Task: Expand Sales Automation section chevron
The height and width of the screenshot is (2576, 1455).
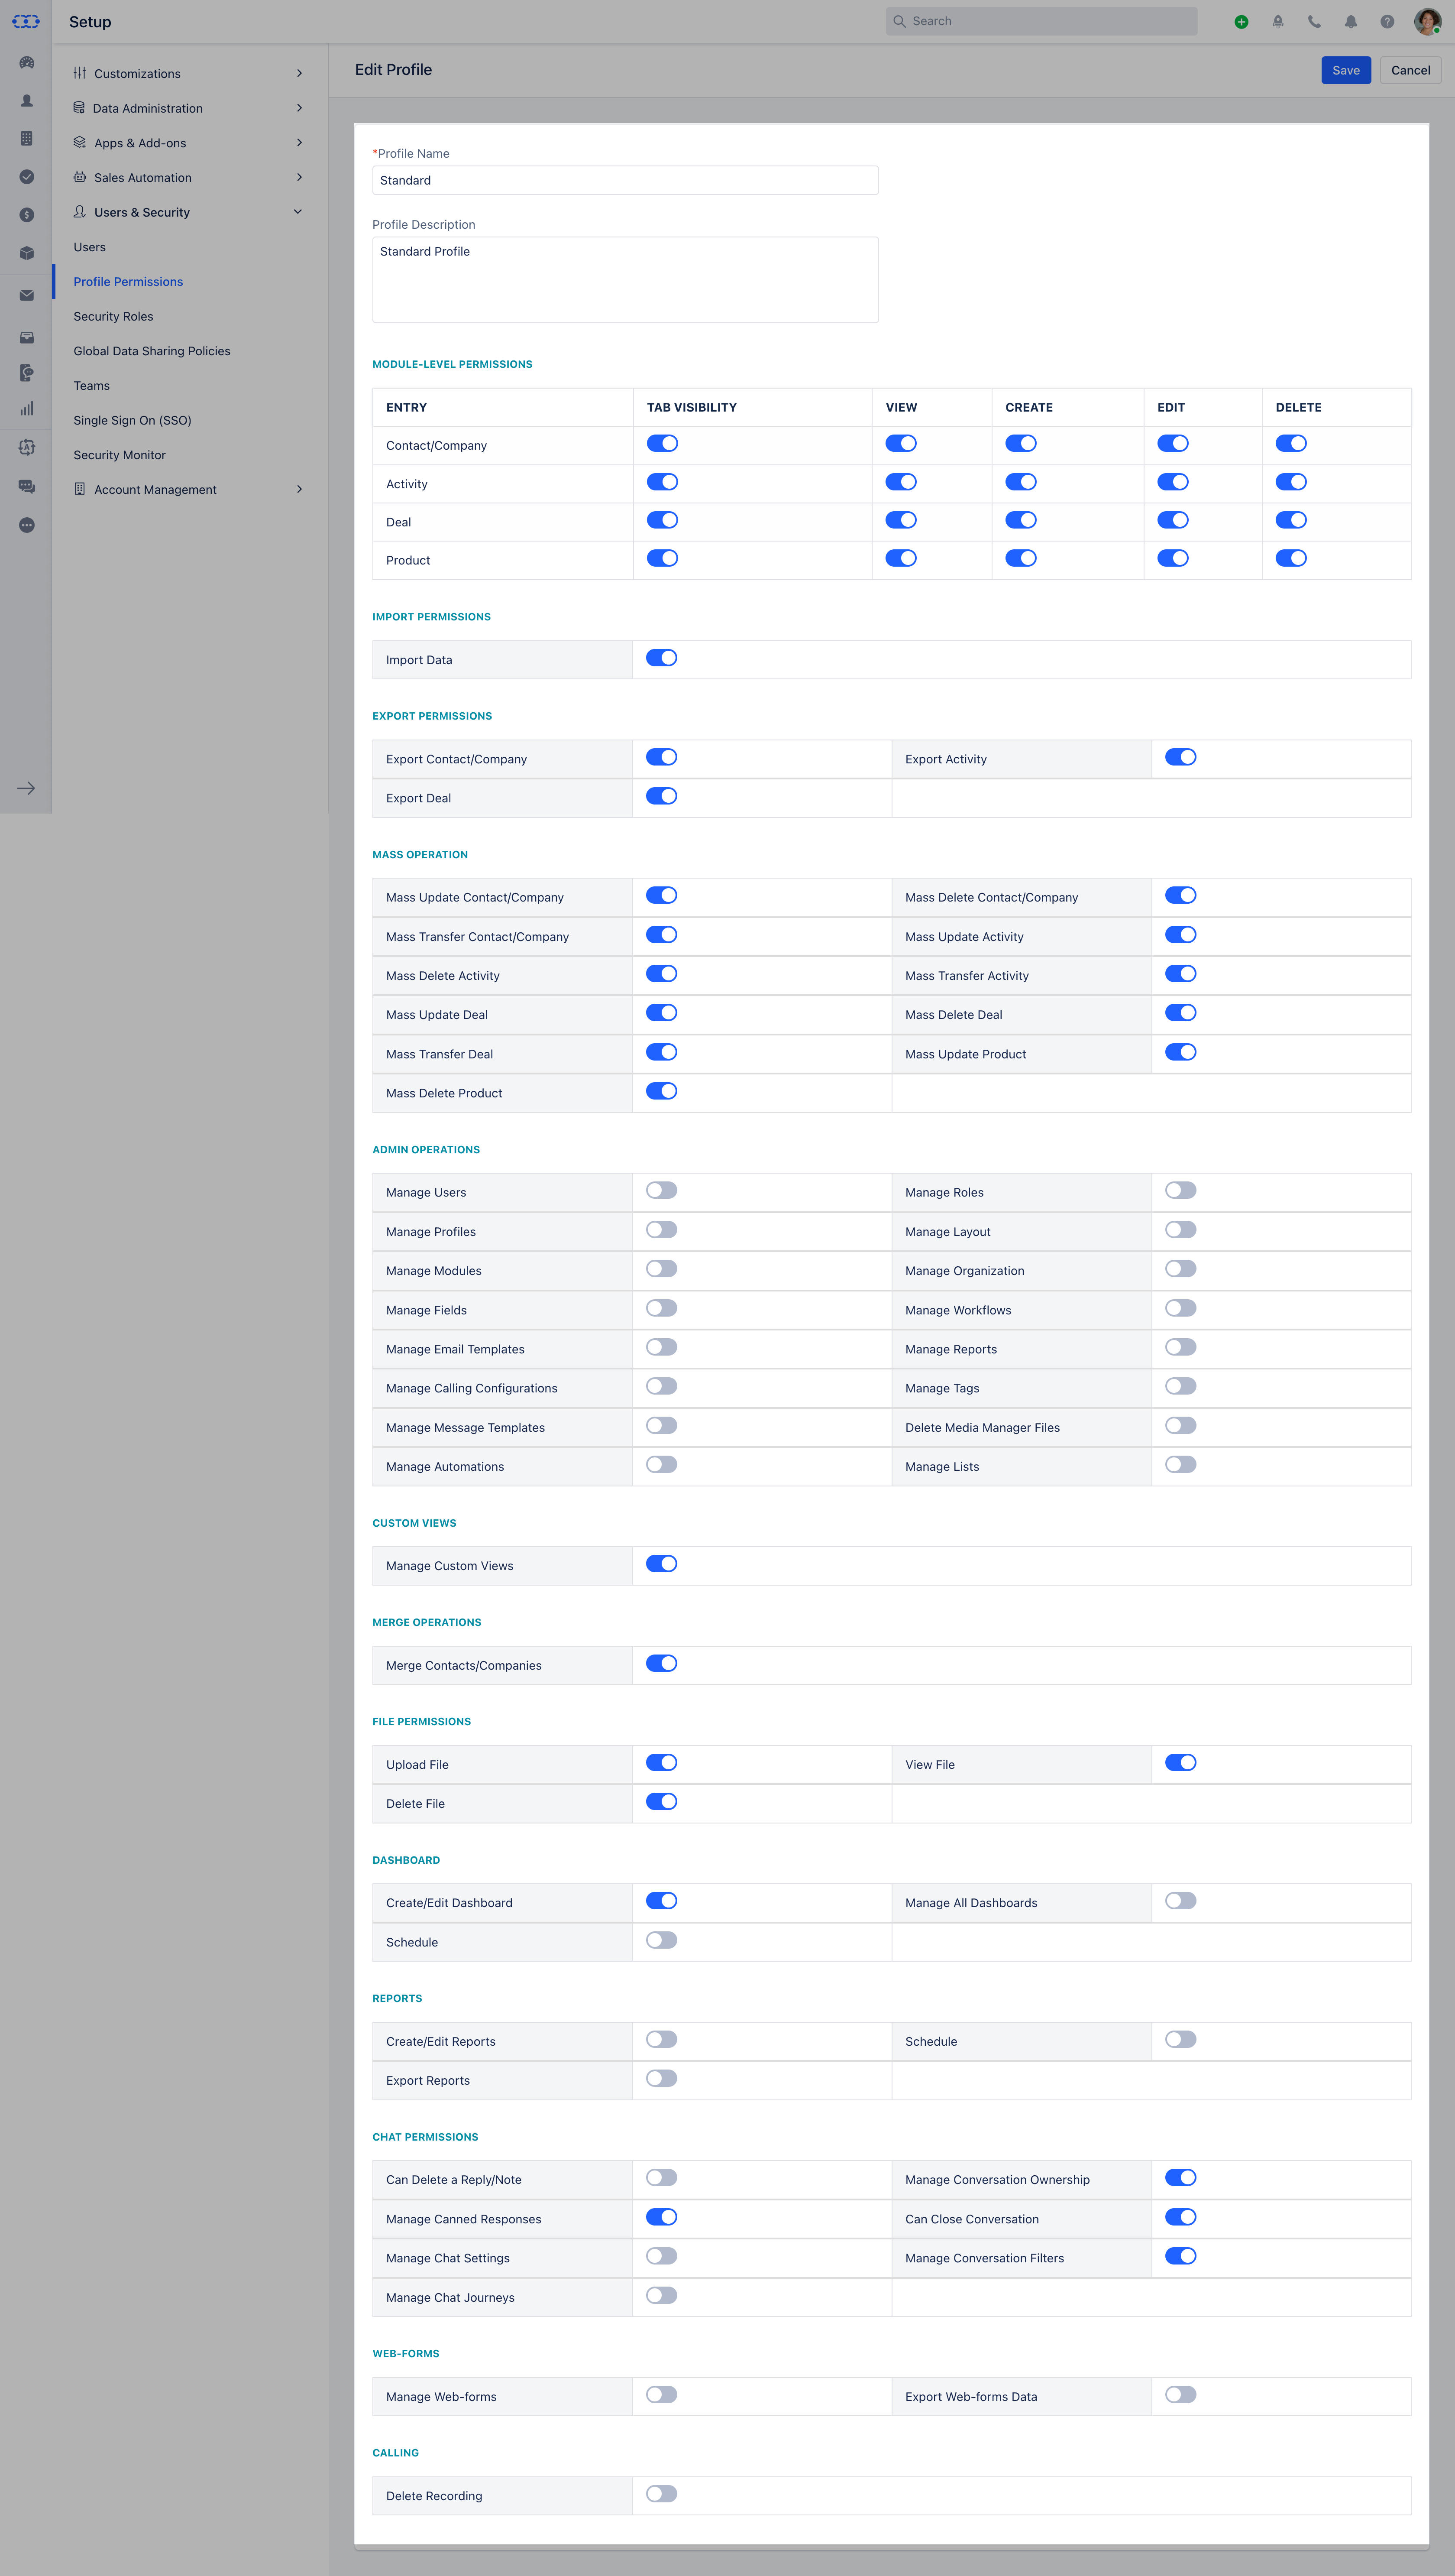Action: pos(299,177)
